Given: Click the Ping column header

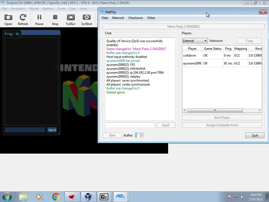Looking at the screenshot, I should pyautogui.click(x=228, y=49).
